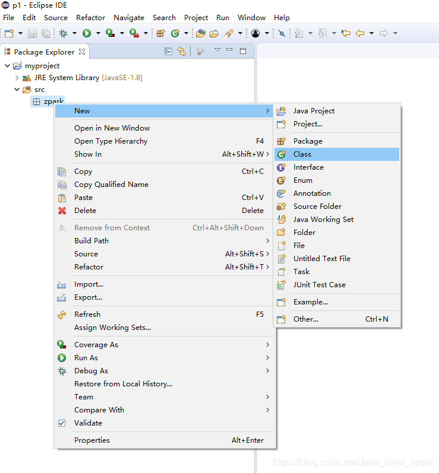This screenshot has height=473, width=439.
Task: Choose Java Working Set in submenu
Action: coord(337,220)
